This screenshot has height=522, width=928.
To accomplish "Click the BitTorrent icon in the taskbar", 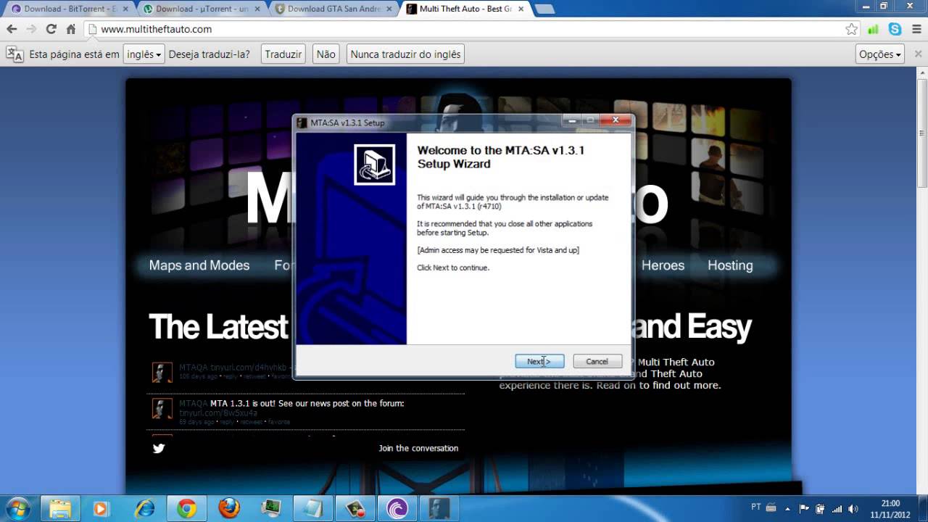I will (x=397, y=508).
